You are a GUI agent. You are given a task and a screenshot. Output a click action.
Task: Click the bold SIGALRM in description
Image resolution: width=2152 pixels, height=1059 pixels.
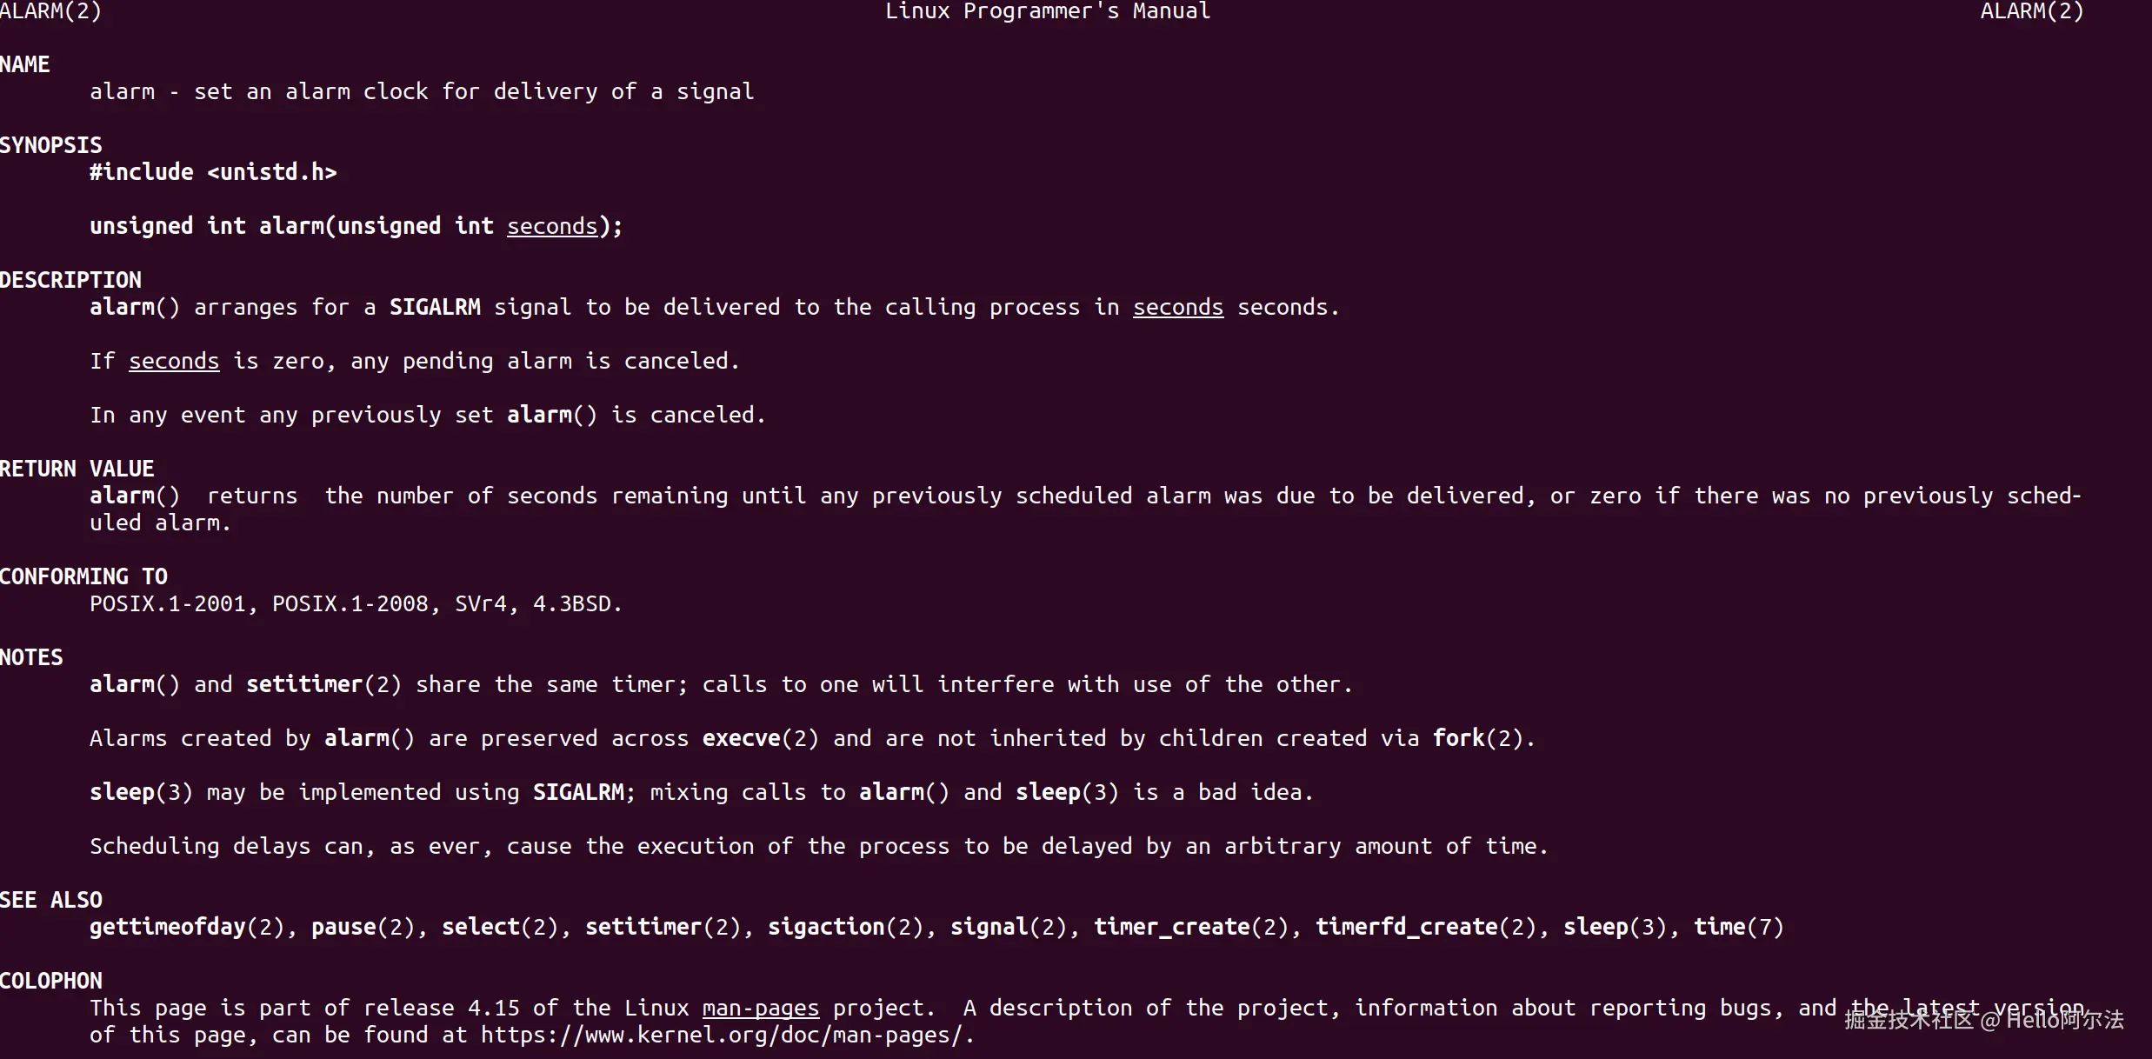(435, 307)
